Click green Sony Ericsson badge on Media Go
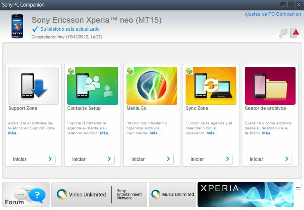304x210 pixels. pos(130,71)
